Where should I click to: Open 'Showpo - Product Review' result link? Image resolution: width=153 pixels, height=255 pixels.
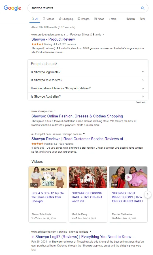53,39
